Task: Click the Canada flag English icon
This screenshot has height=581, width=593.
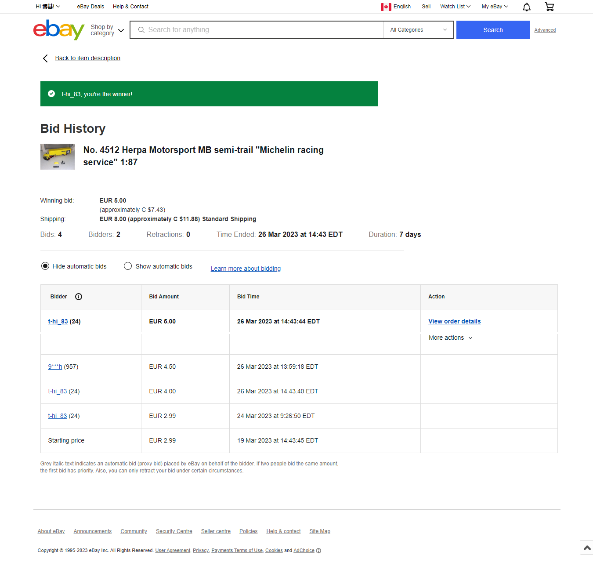Action: click(x=386, y=7)
